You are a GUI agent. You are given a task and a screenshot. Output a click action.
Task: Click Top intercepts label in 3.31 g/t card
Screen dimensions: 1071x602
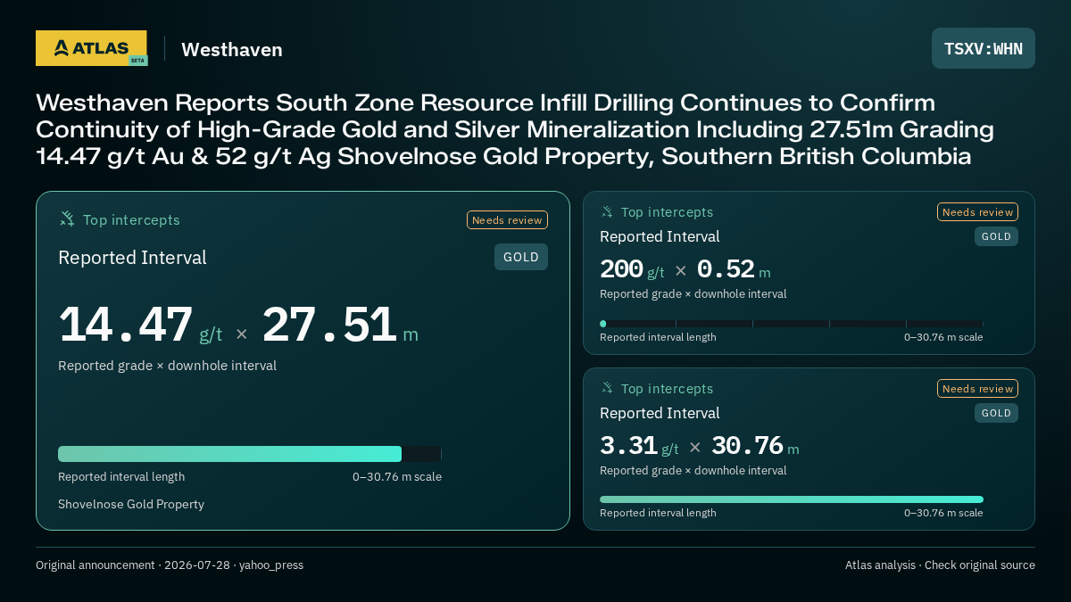coord(667,389)
